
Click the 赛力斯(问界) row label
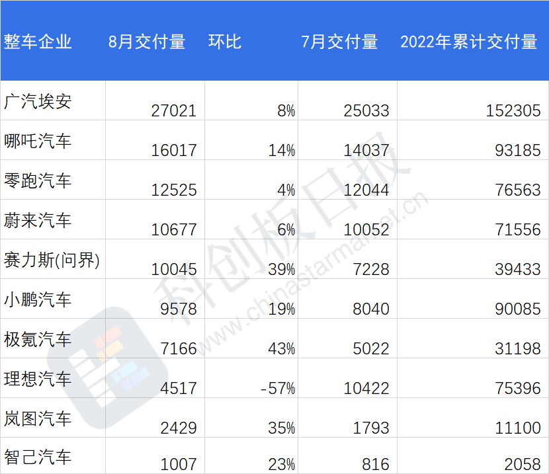click(x=52, y=260)
